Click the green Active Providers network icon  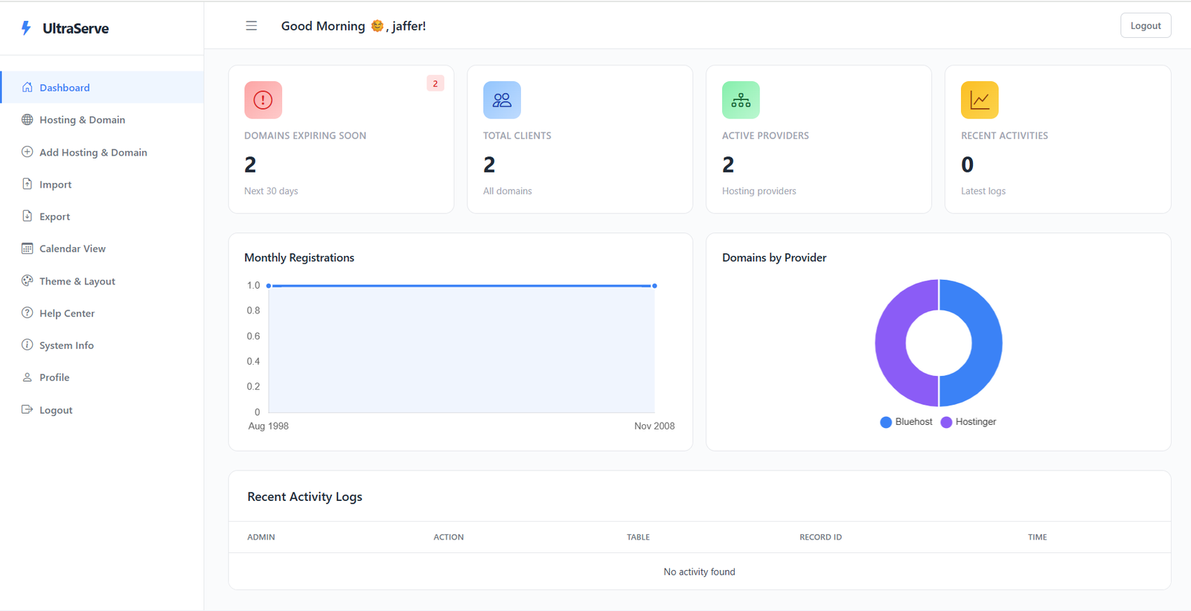pyautogui.click(x=741, y=100)
